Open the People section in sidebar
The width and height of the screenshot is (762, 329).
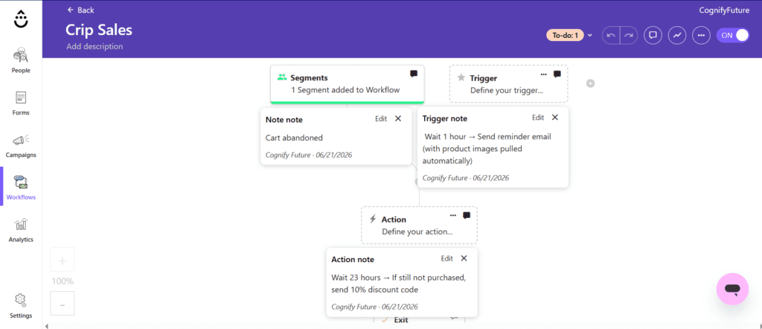(x=21, y=60)
